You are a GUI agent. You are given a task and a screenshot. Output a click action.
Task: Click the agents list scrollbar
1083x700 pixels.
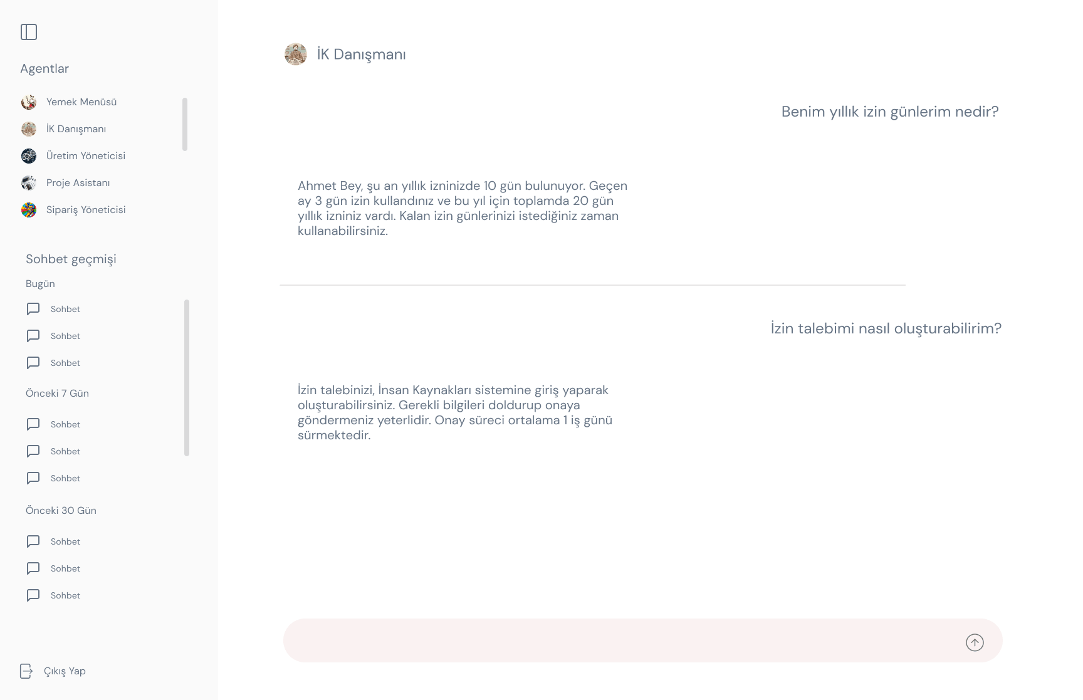[185, 124]
